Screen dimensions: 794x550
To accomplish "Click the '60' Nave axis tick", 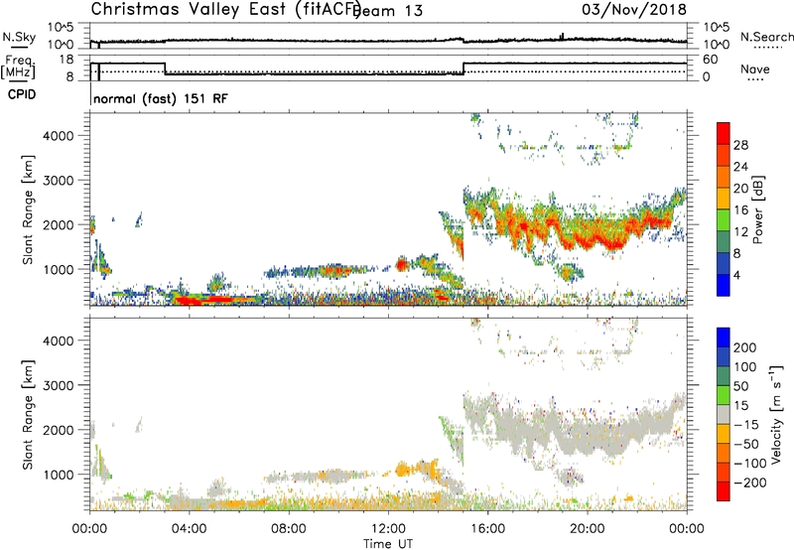I will tap(711, 60).
